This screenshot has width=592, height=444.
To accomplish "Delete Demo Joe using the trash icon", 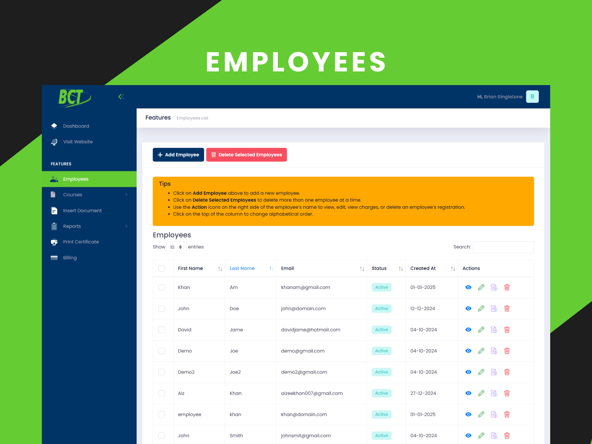I will pos(507,351).
